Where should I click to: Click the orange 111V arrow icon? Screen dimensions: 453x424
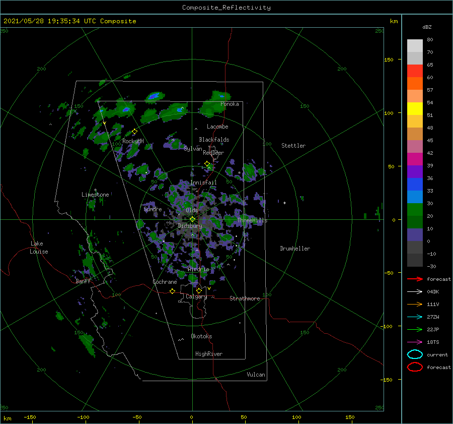click(415, 304)
